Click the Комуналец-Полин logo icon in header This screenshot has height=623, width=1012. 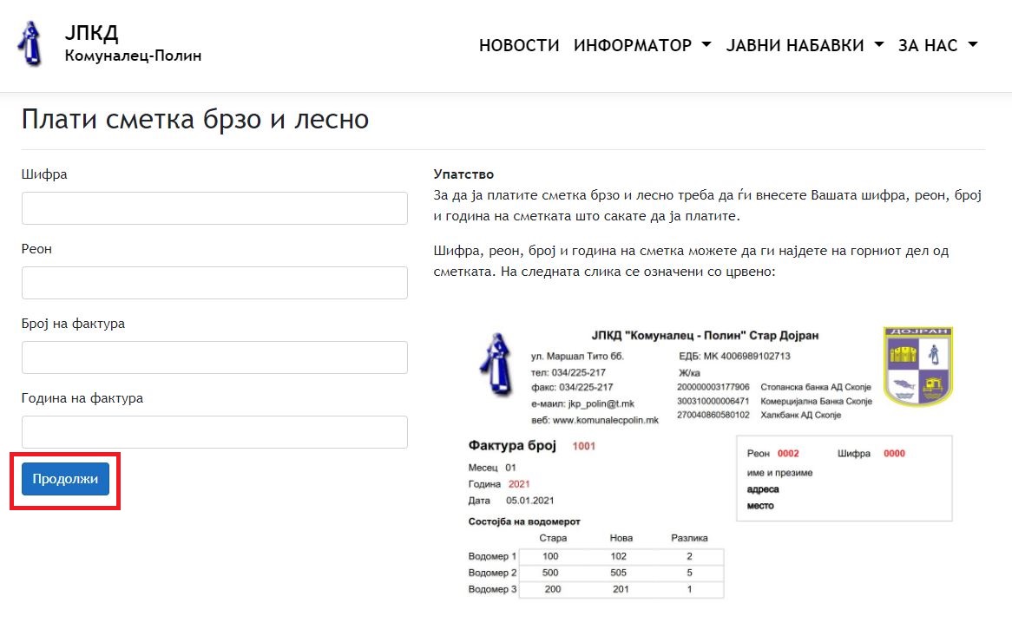(x=30, y=44)
